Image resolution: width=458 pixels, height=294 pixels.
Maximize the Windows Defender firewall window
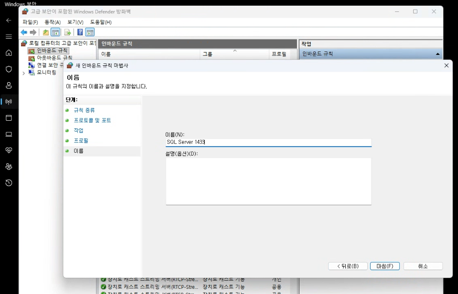[x=415, y=11]
